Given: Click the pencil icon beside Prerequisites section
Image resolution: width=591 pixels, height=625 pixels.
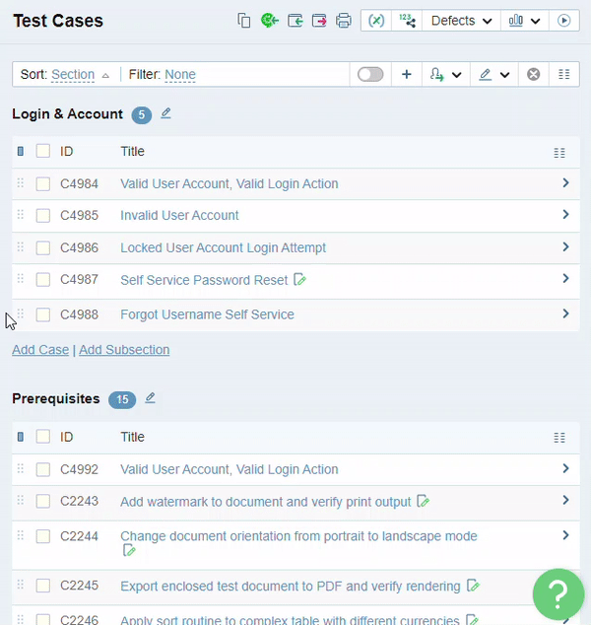Looking at the screenshot, I should (x=150, y=398).
